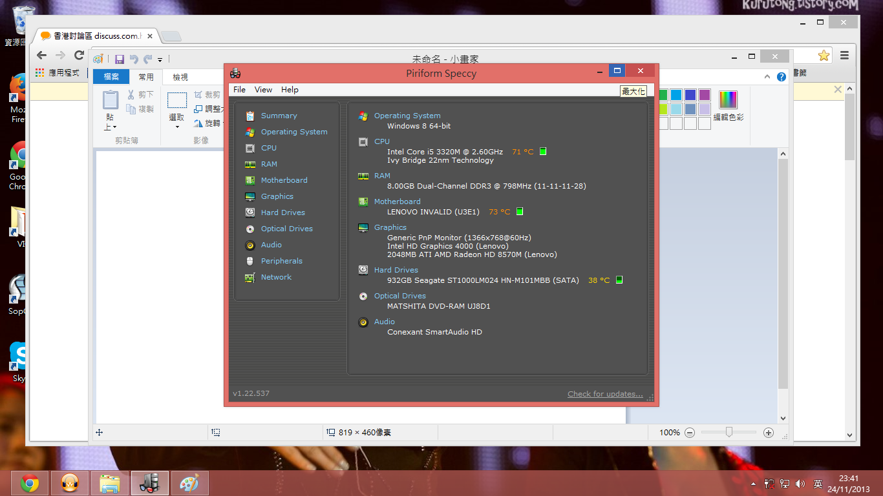Screen dimensions: 883x496
Task: Click the Redo arrow in Paint's title bar
Action: coord(148,59)
